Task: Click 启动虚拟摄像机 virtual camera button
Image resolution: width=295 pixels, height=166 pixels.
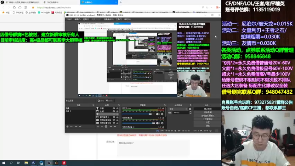Action: (208, 116)
